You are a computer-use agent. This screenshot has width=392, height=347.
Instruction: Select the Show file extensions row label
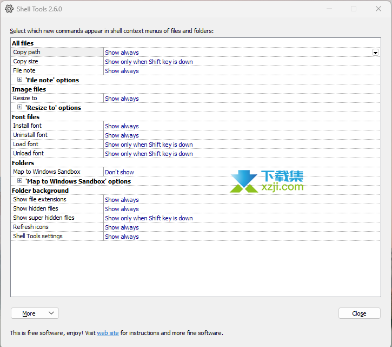point(40,199)
